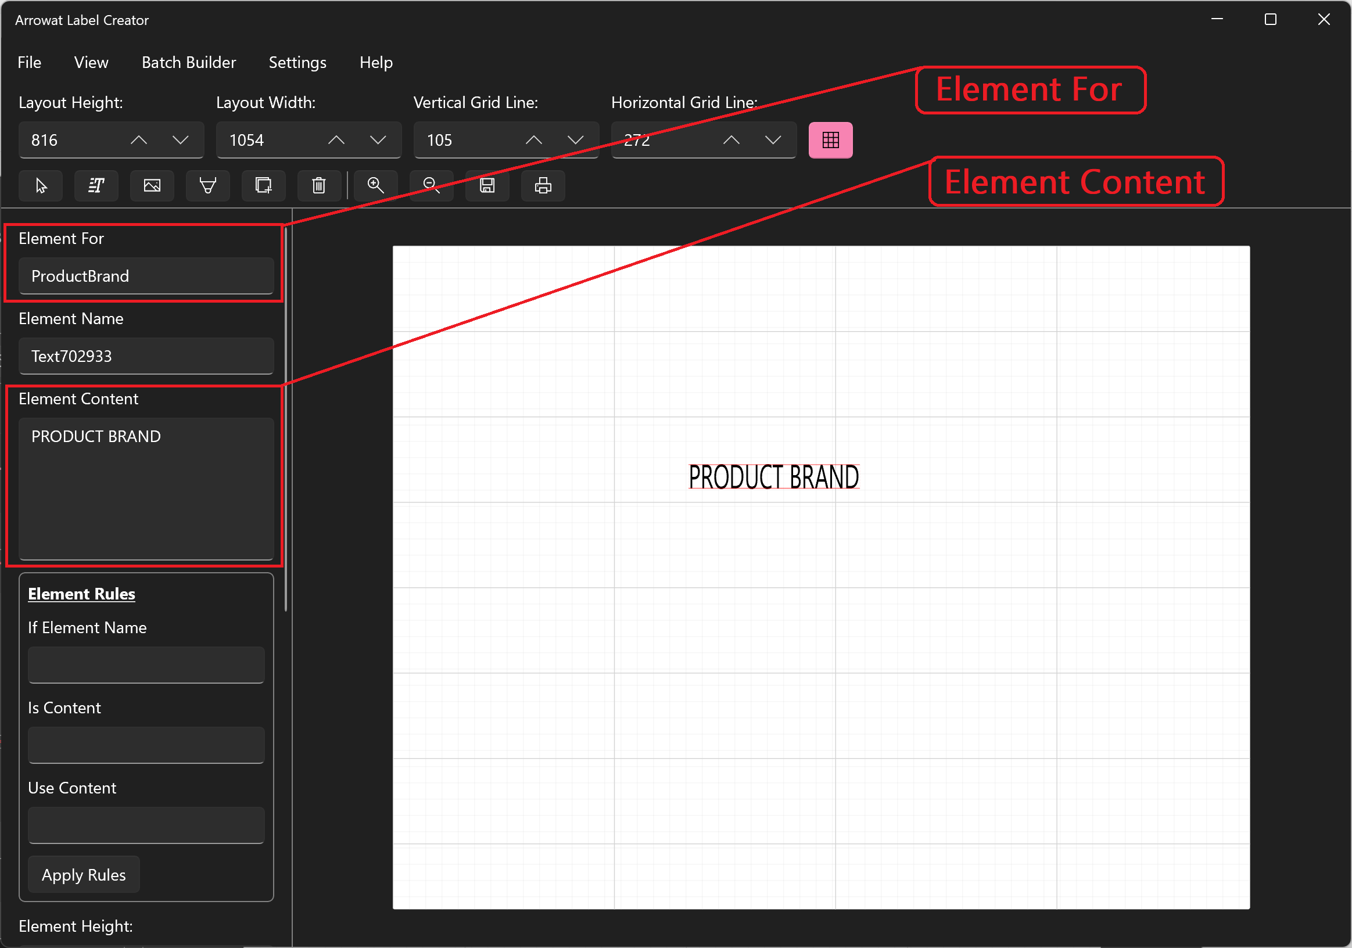Toggle the grid display on
The width and height of the screenshot is (1352, 948).
tap(831, 139)
